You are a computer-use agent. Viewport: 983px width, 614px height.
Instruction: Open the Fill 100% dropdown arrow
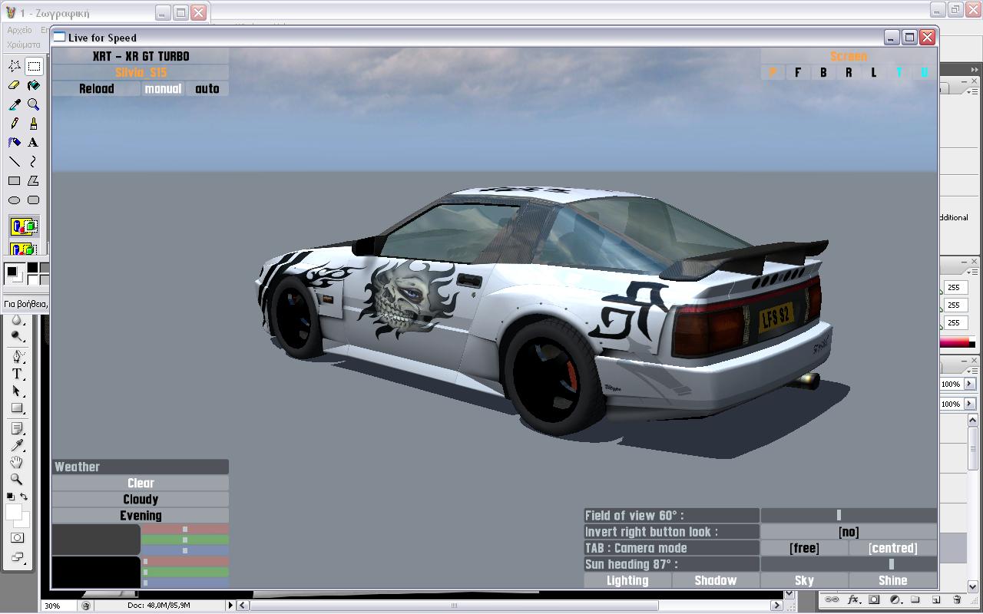coord(969,404)
